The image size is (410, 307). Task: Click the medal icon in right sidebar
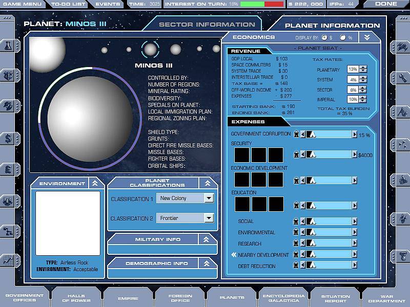coord(402,256)
